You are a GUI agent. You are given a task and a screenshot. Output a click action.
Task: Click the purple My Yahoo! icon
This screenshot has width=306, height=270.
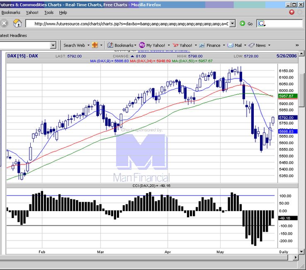(142, 45)
